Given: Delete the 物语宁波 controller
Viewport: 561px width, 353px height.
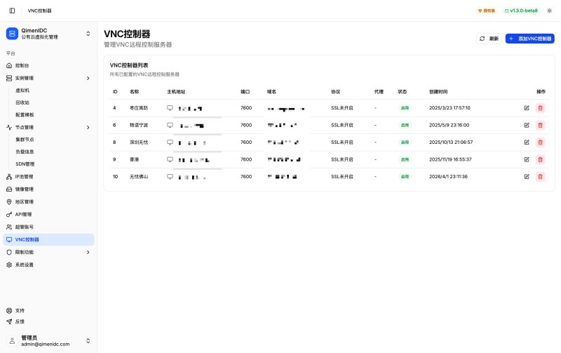Looking at the screenshot, I should 540,125.
